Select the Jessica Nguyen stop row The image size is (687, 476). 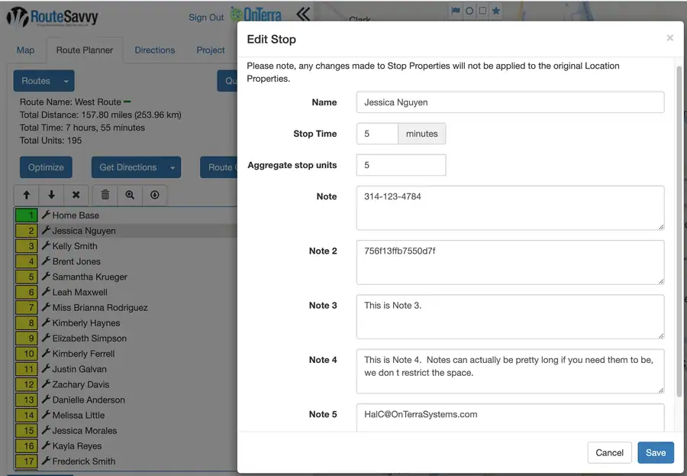pyautogui.click(x=126, y=231)
